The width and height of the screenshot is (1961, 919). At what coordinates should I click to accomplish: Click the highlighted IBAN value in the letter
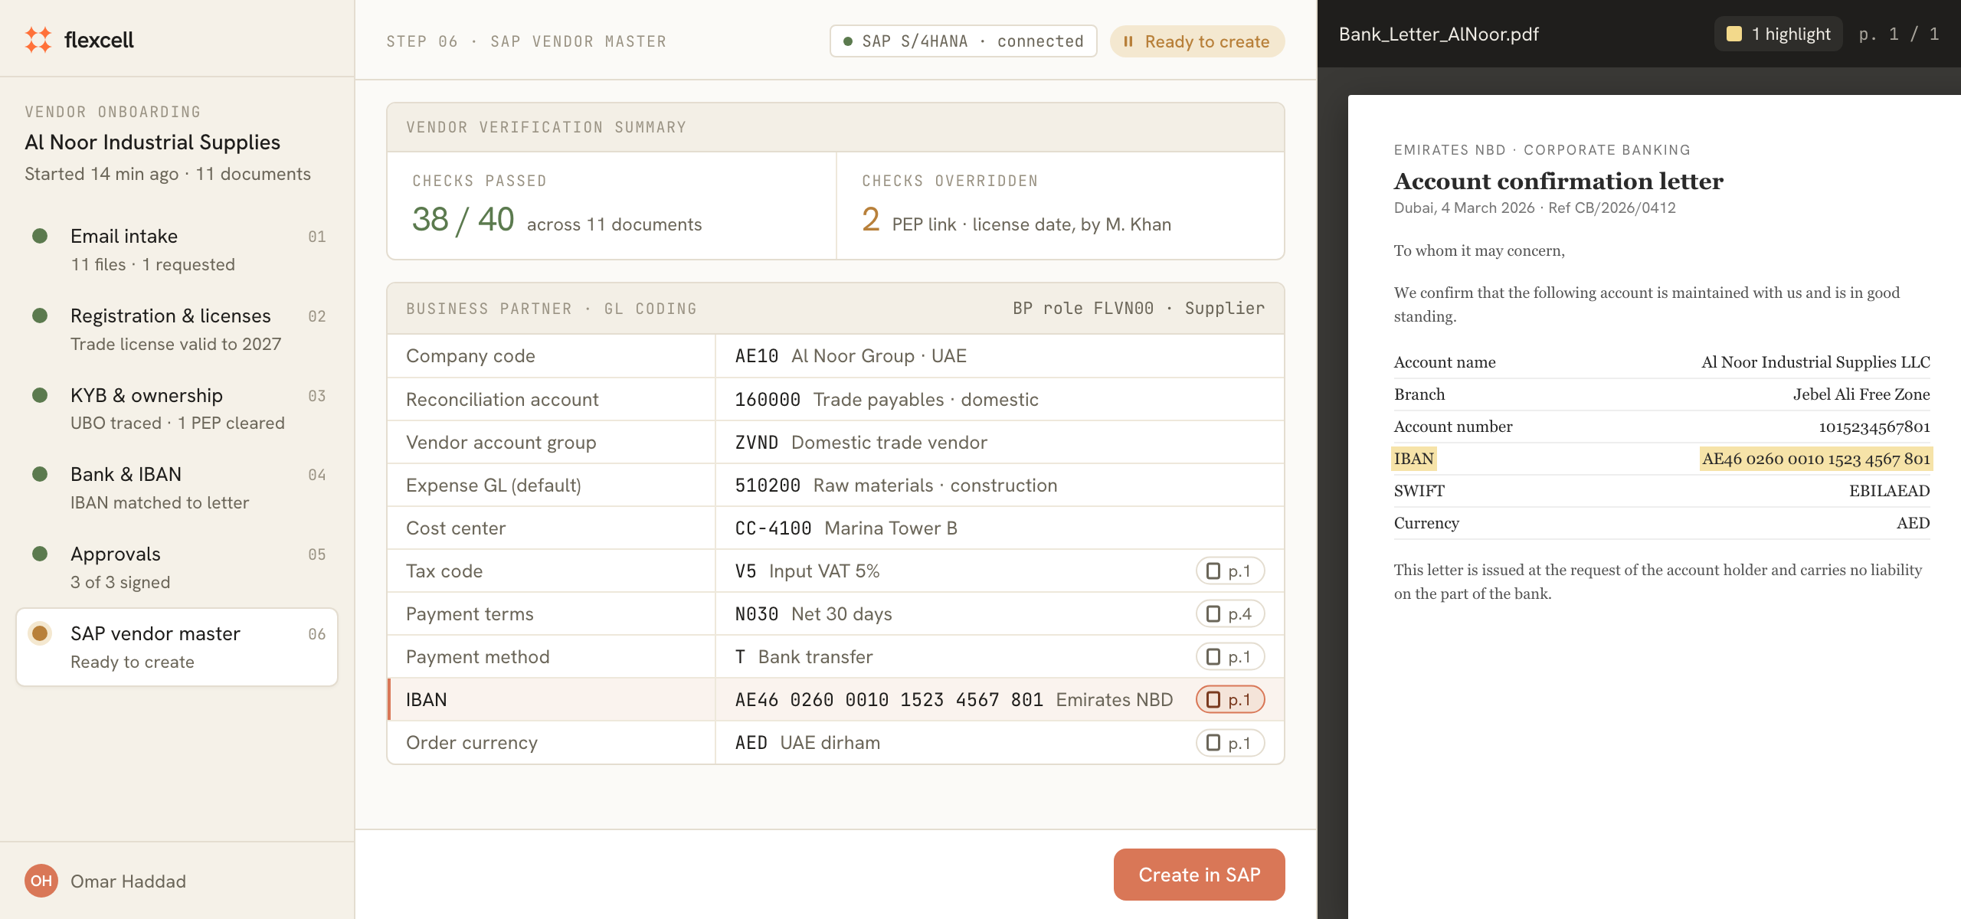(1815, 458)
